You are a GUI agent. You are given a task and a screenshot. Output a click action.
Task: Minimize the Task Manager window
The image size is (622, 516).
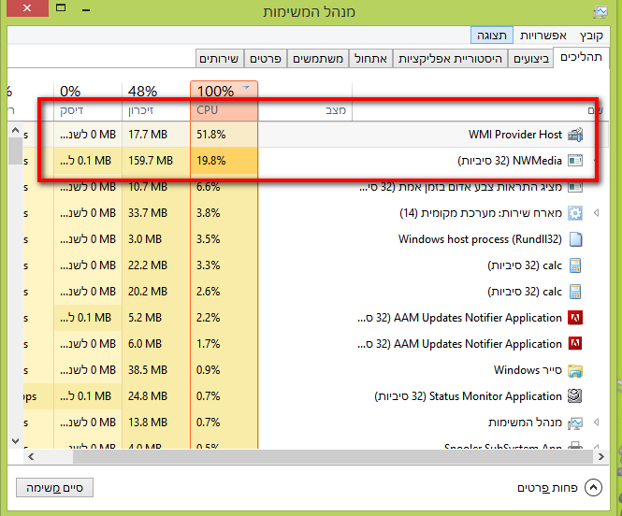(86, 10)
